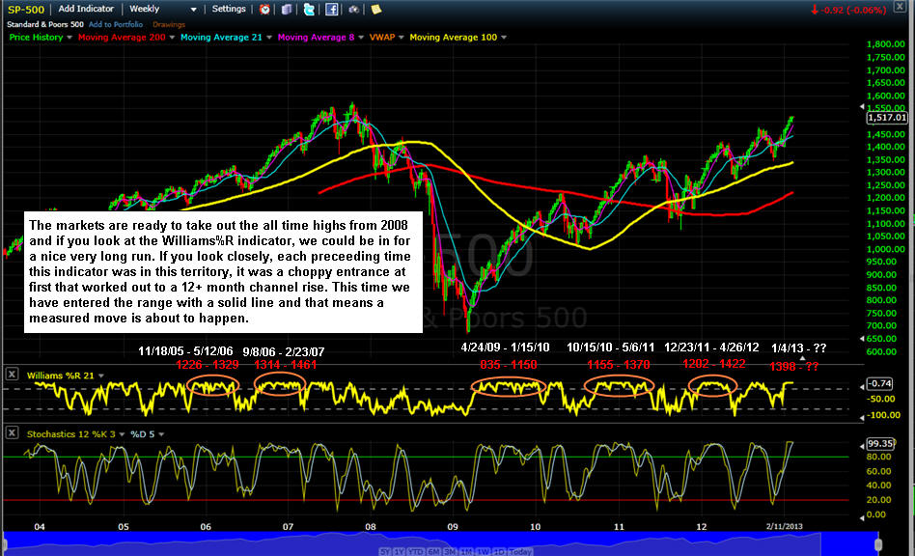Share chart via Facebook icon
This screenshot has height=556, width=915.
click(331, 9)
